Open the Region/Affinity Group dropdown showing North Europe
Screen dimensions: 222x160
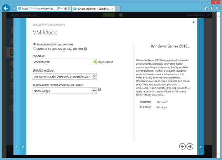[x=65, y=91]
